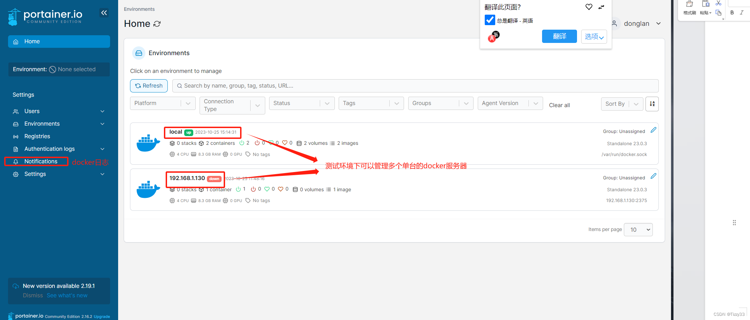Open the Groups filter dropdown
Image resolution: width=750 pixels, height=320 pixels.
441,103
